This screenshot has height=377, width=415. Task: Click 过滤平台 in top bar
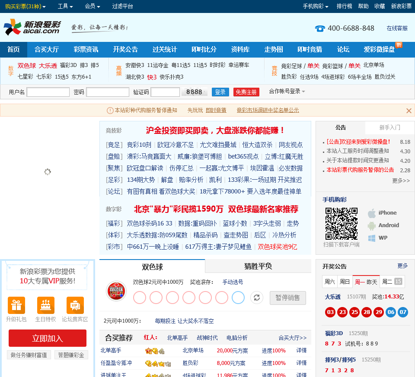point(122,6)
